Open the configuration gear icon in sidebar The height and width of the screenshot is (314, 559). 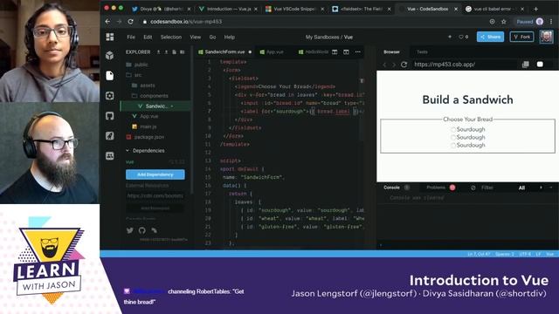(x=110, y=95)
